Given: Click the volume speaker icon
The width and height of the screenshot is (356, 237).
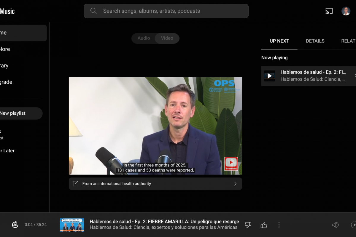Looking at the screenshot, I should point(335,225).
